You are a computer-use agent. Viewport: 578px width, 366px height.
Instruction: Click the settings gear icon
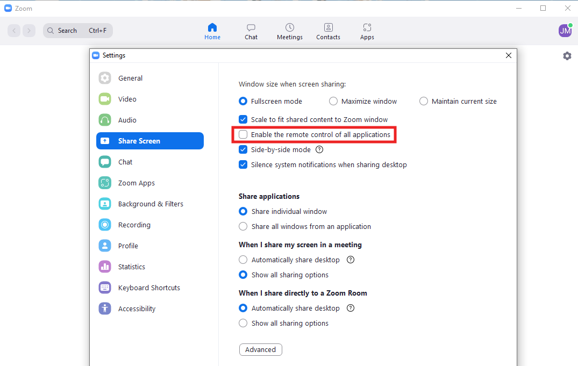click(567, 56)
